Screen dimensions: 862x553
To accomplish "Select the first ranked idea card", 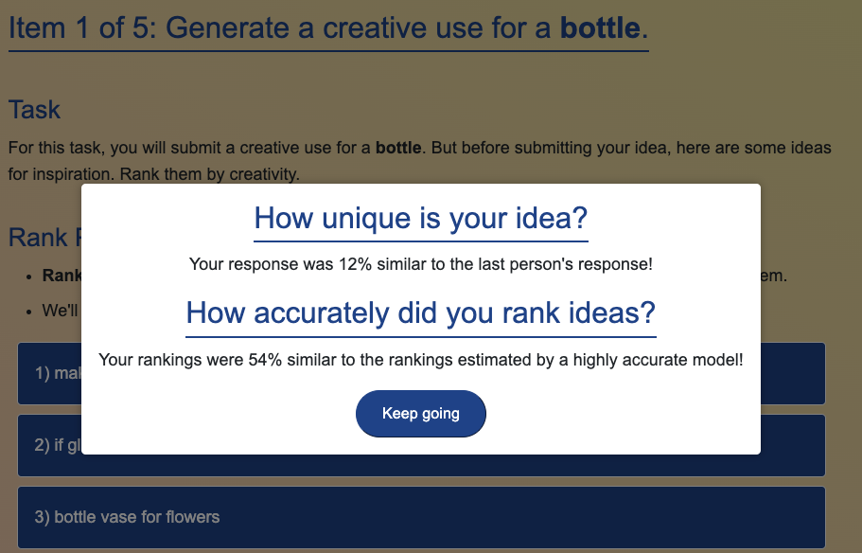I will click(x=49, y=374).
